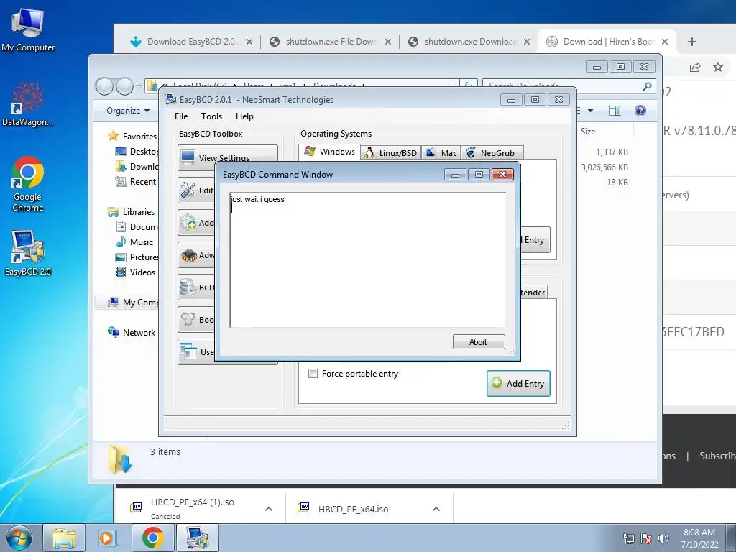Image resolution: width=736 pixels, height=552 pixels.
Task: Click the View Settings toolbox button
Action: tap(228, 157)
